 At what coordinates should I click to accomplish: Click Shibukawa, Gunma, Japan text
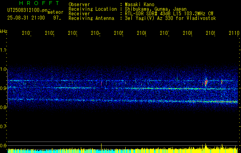click(156, 9)
